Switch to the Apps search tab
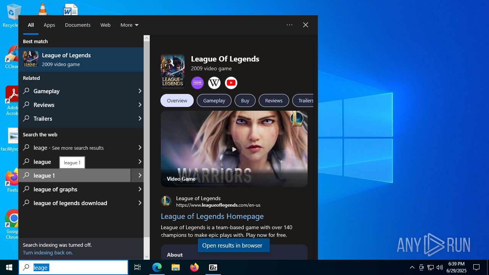 (49, 25)
